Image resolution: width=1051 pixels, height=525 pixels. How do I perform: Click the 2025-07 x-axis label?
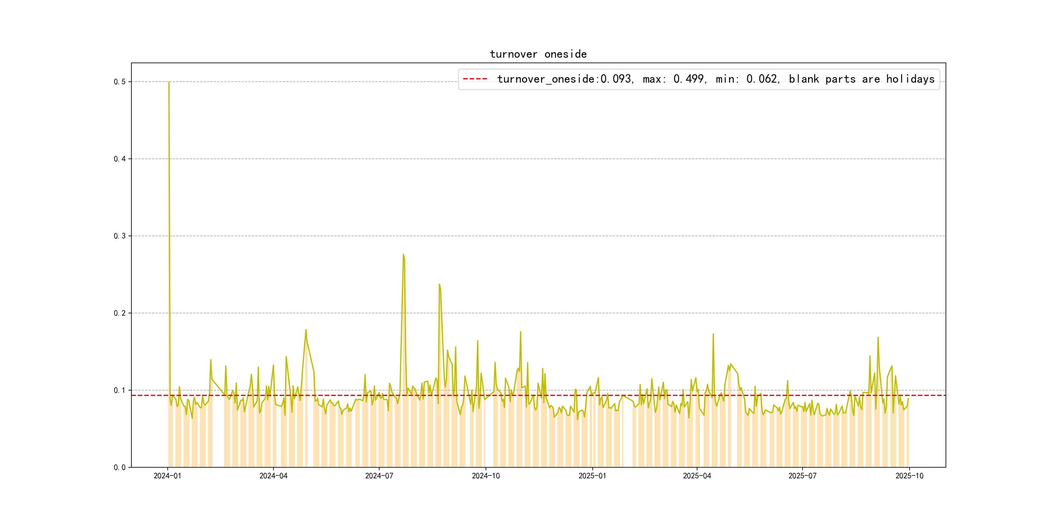click(802, 476)
